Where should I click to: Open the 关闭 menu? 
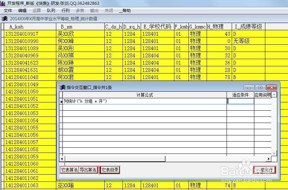[109, 11]
